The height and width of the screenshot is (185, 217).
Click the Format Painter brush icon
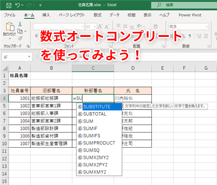click(20, 38)
